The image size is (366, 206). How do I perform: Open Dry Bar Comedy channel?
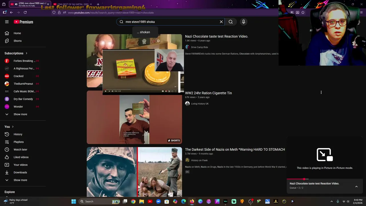23,99
